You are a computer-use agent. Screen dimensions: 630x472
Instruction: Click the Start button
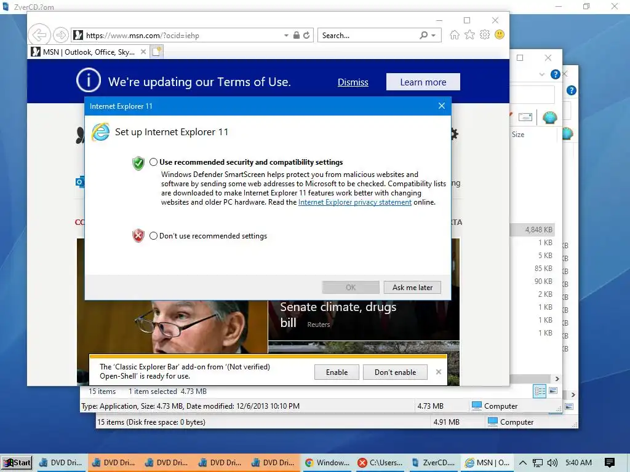[x=17, y=463]
